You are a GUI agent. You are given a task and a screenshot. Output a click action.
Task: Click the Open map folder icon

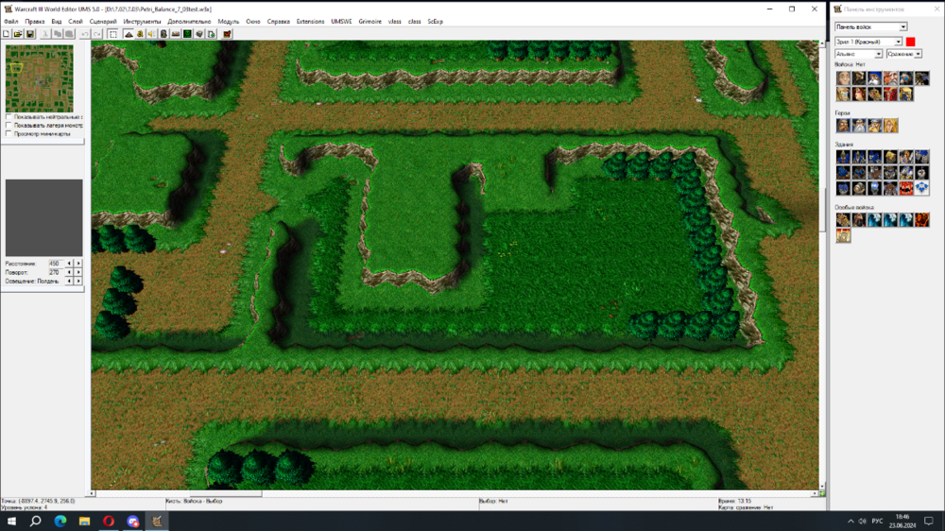tap(18, 34)
